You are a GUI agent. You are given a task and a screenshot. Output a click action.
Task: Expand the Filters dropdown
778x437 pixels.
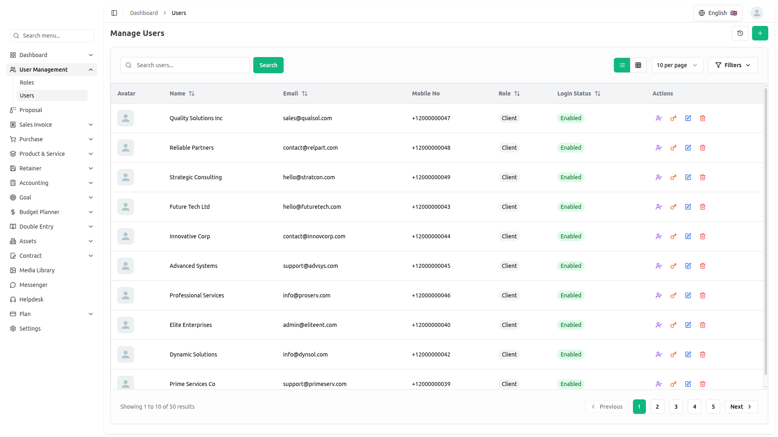click(x=733, y=65)
